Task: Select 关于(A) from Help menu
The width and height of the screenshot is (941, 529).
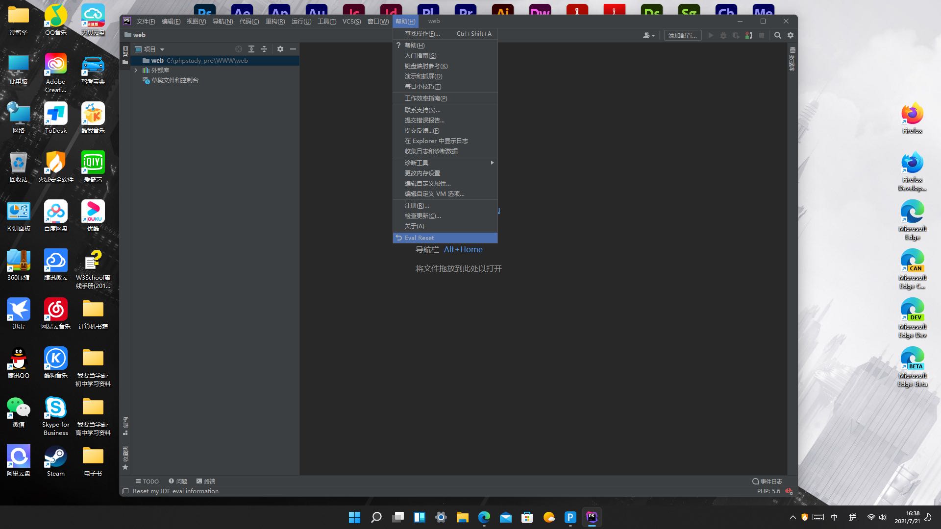Action: coord(414,225)
